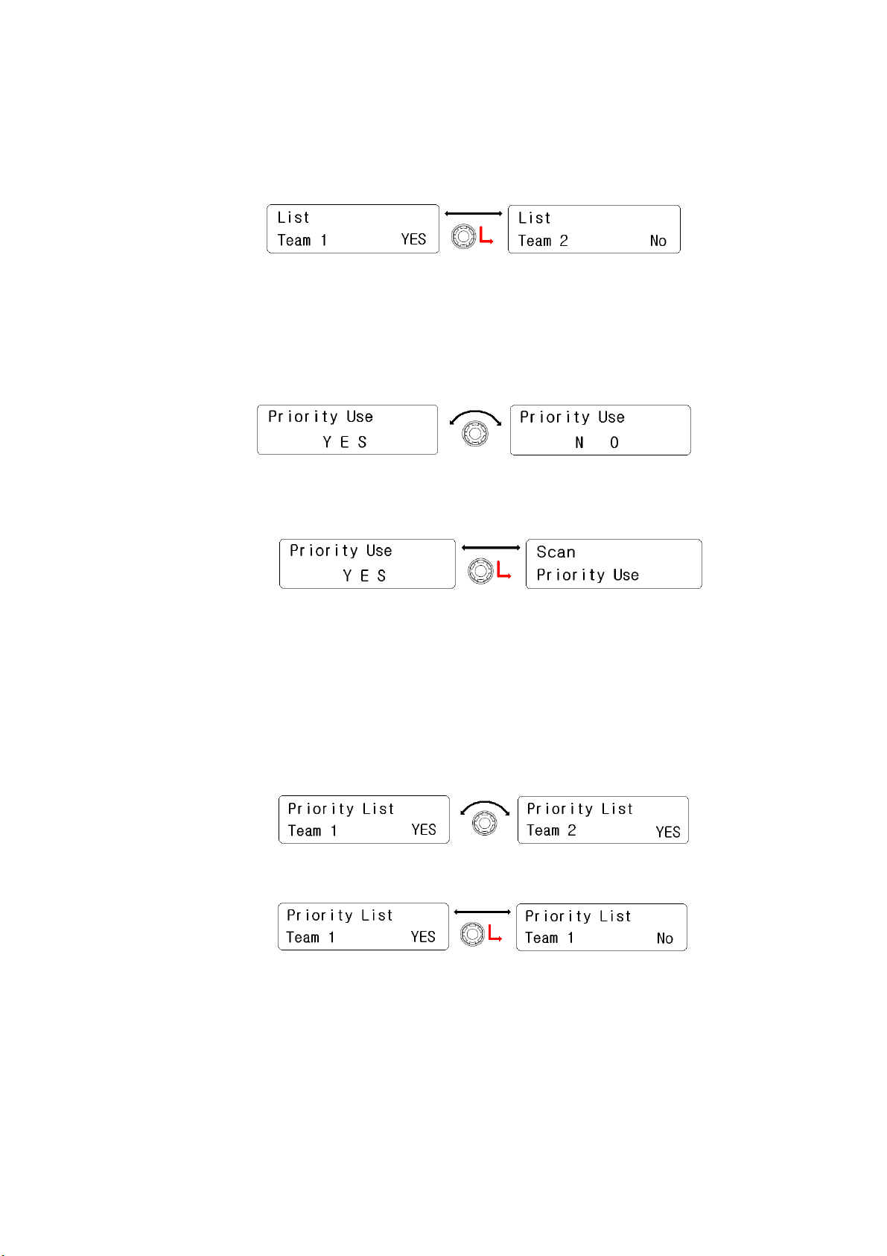The width and height of the screenshot is (887, 1256).
Task: Click the red arrow beside the List Team knob
Action: (x=486, y=236)
